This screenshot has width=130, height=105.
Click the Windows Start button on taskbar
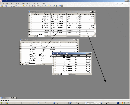click(3, 103)
